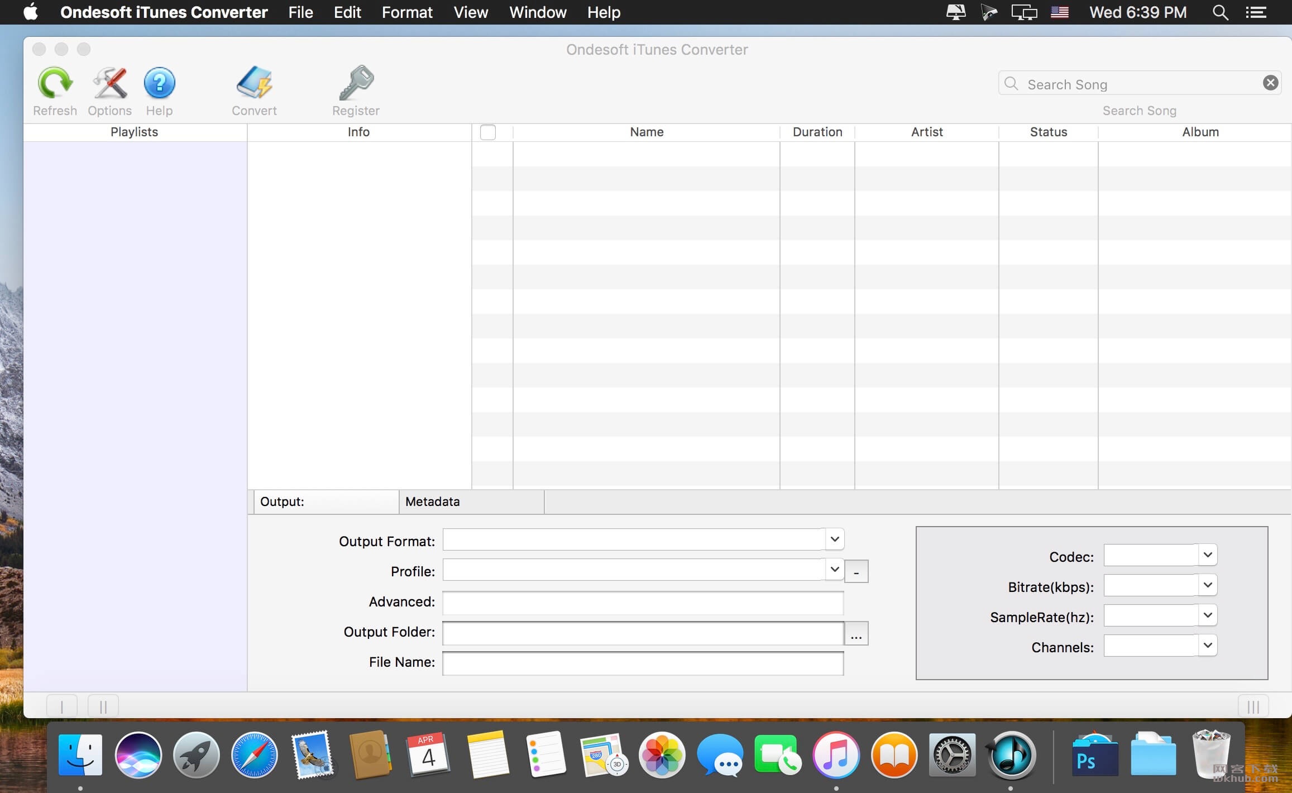1292x793 pixels.
Task: Browse output folder with the ... button
Action: (856, 633)
